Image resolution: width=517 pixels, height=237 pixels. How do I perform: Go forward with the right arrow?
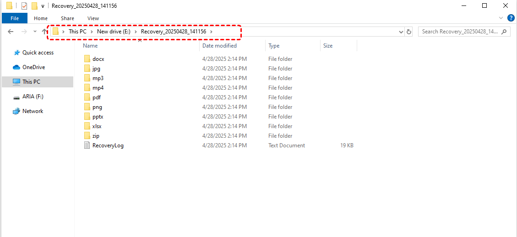[24, 32]
